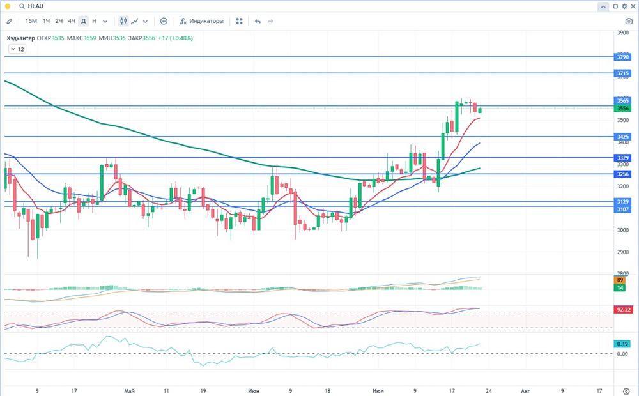Collapse the header with the up chevron
Screen dimensions: 639x396
(603, 6)
